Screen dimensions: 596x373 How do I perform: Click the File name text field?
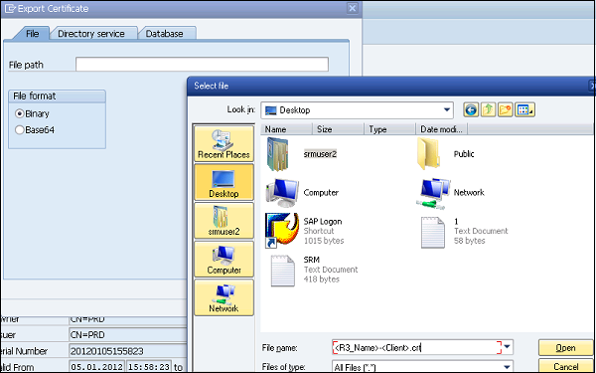point(417,347)
